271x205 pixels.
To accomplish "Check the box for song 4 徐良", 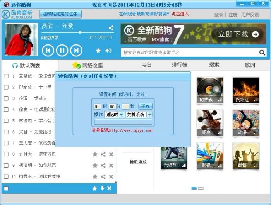I will click(6, 110).
